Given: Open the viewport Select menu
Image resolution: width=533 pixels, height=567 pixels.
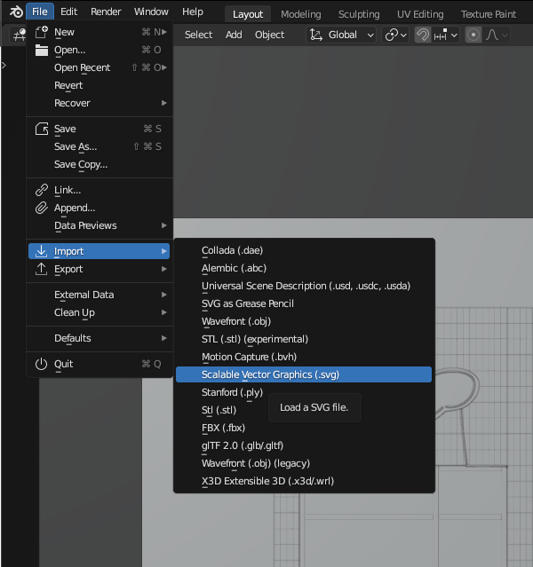Looking at the screenshot, I should [198, 35].
